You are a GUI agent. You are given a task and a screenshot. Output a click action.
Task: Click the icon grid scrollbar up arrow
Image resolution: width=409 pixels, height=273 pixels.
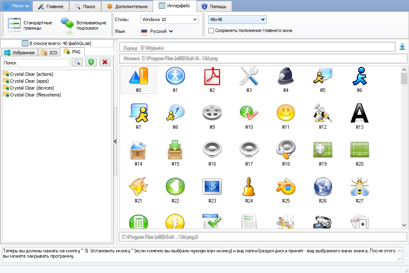[404, 70]
